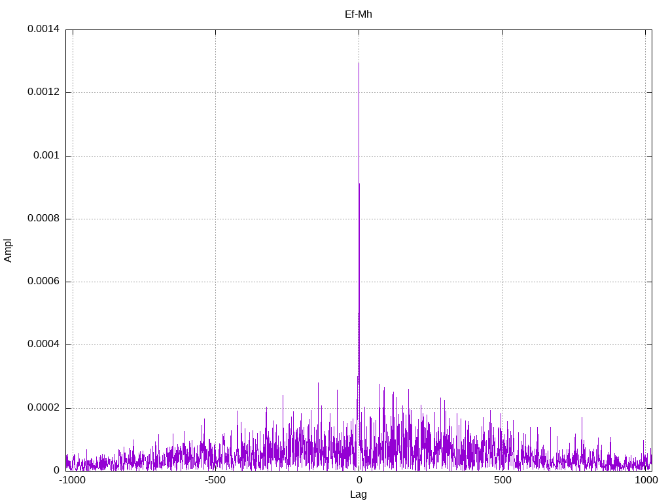The image size is (670, 503).
Task: Click the -500 x-axis tick label
Action: click(215, 480)
